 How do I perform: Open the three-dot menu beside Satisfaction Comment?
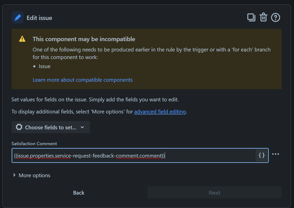(275, 154)
